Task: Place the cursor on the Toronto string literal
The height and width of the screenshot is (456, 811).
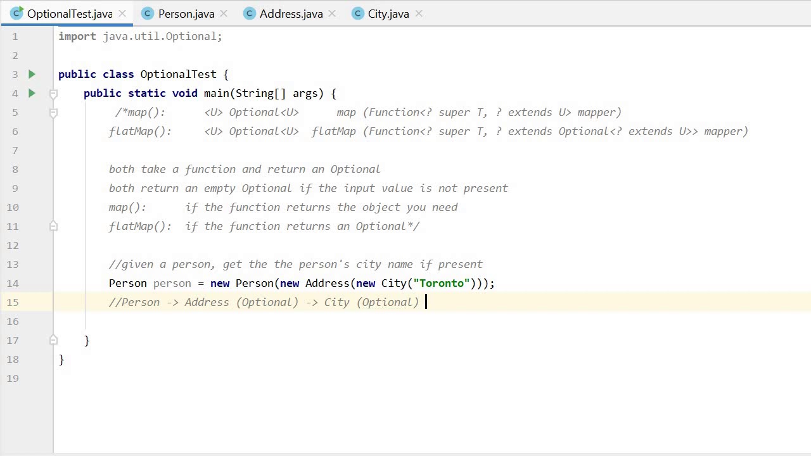Action: point(442,283)
